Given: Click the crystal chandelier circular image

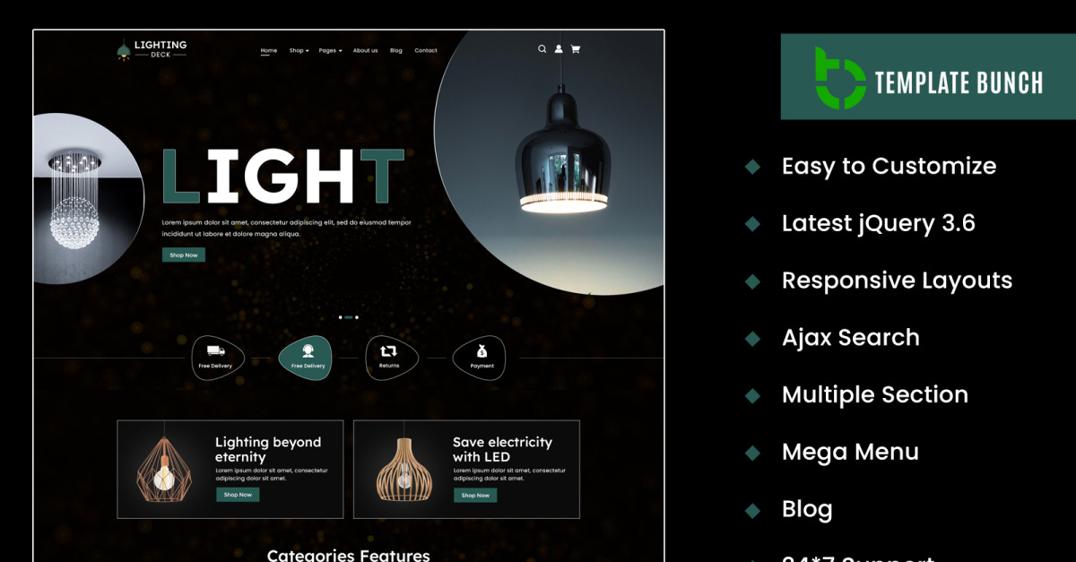Looking at the screenshot, I should 88,198.
